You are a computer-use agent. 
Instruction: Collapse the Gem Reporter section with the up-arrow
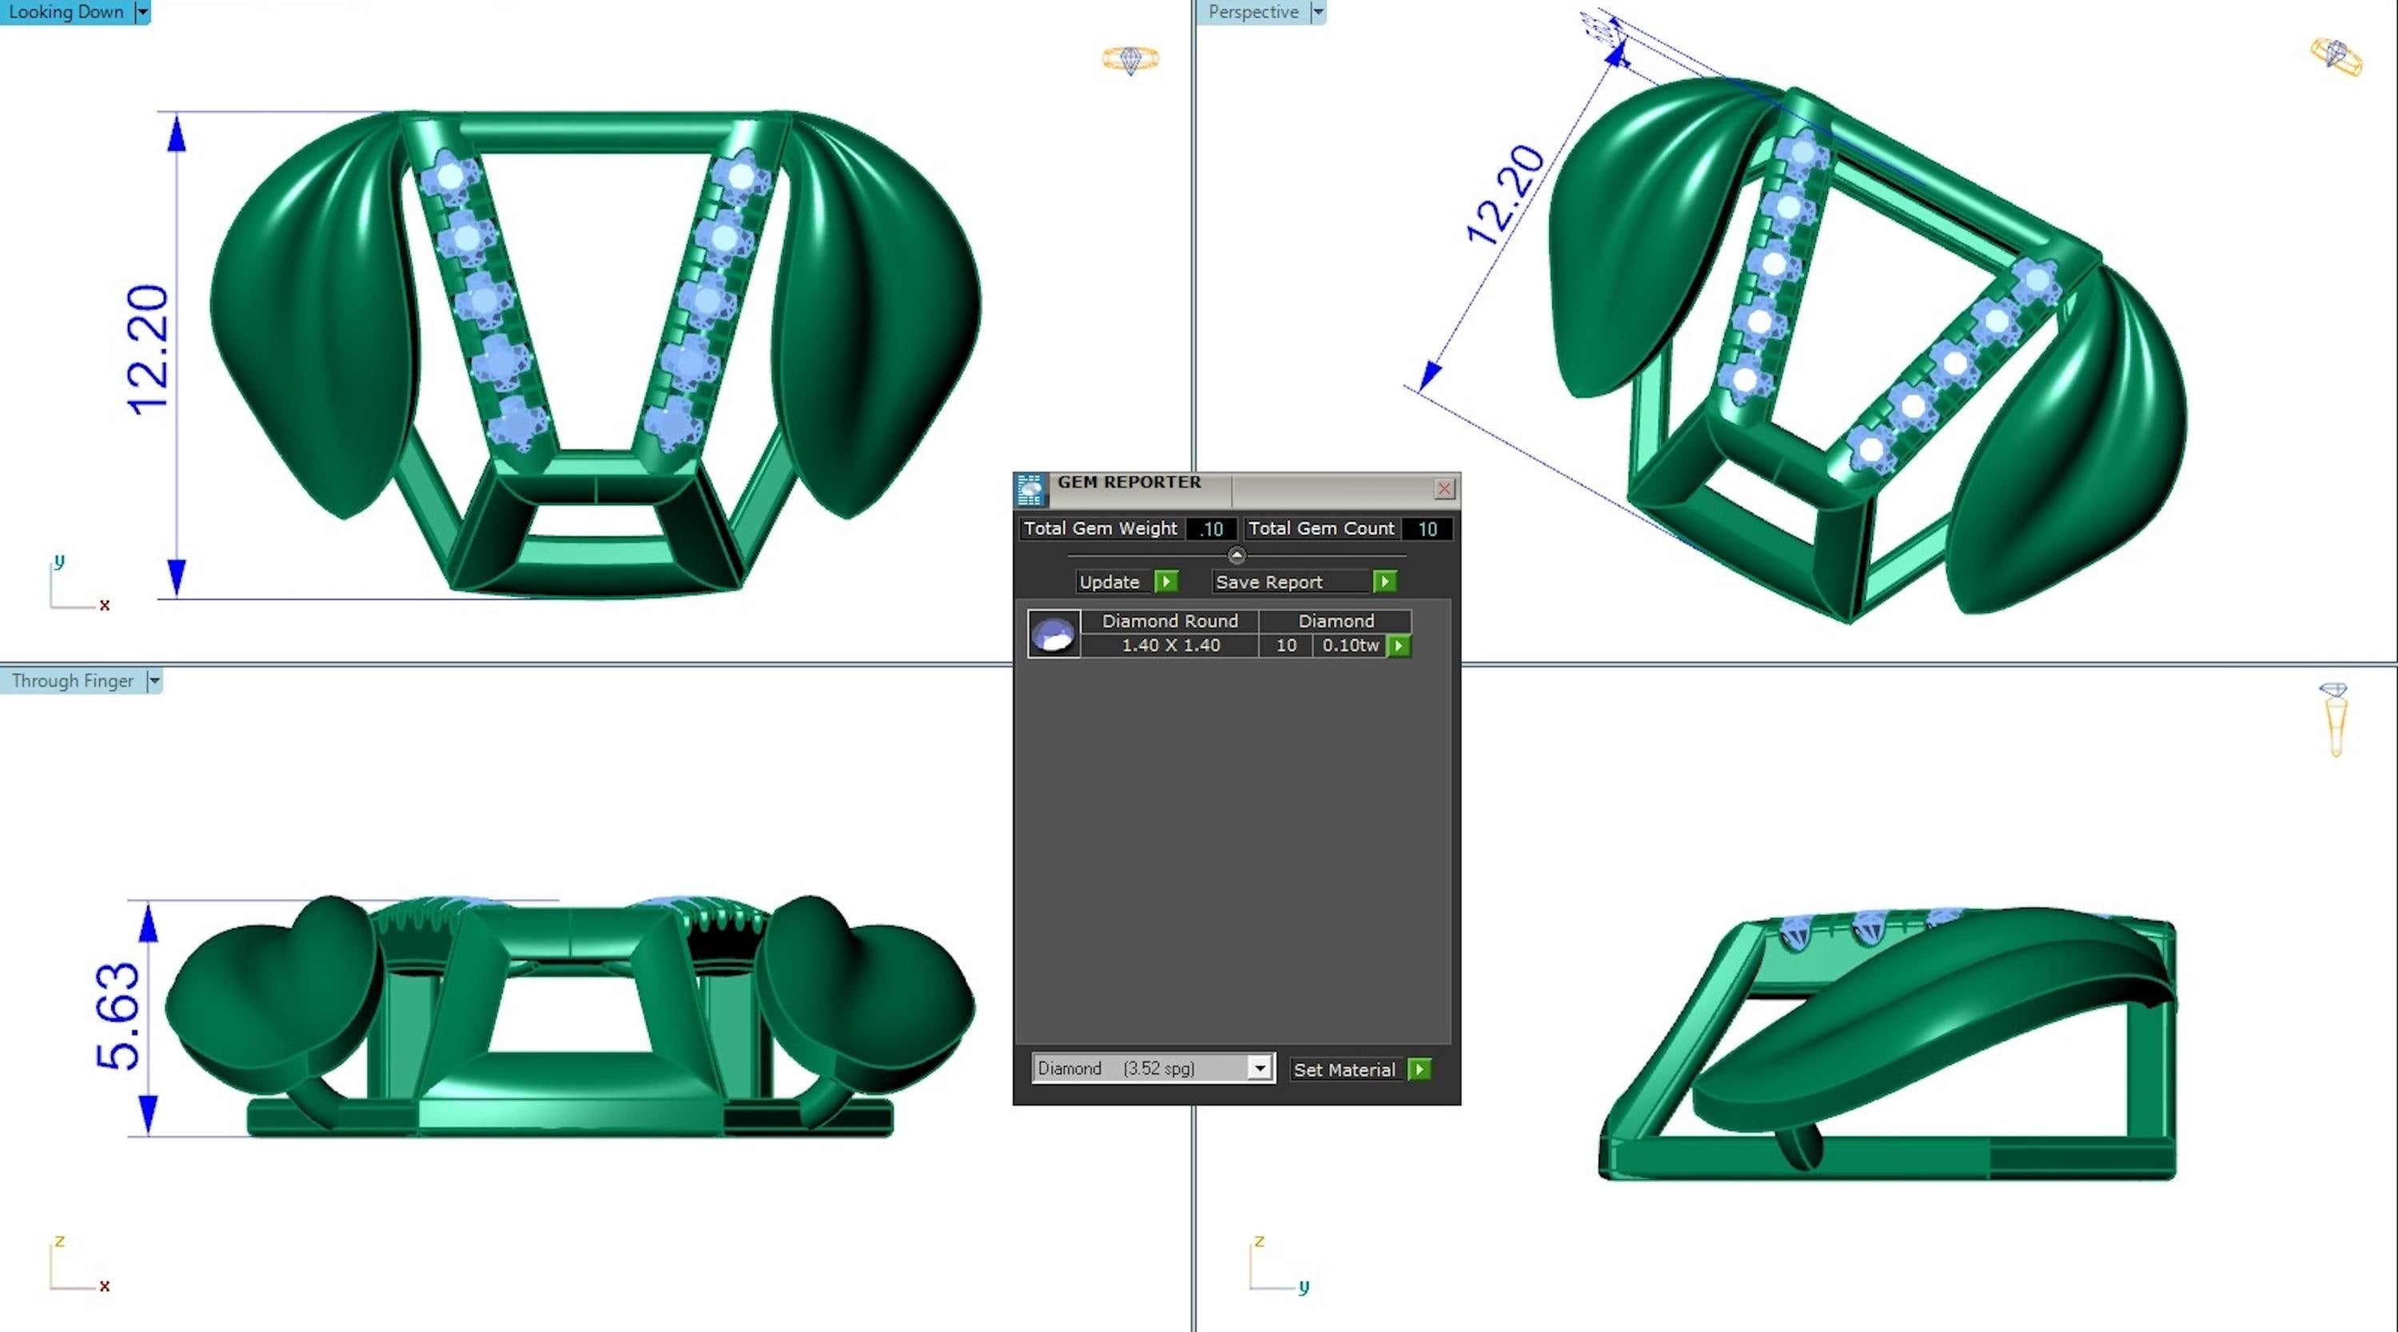pyautogui.click(x=1237, y=555)
